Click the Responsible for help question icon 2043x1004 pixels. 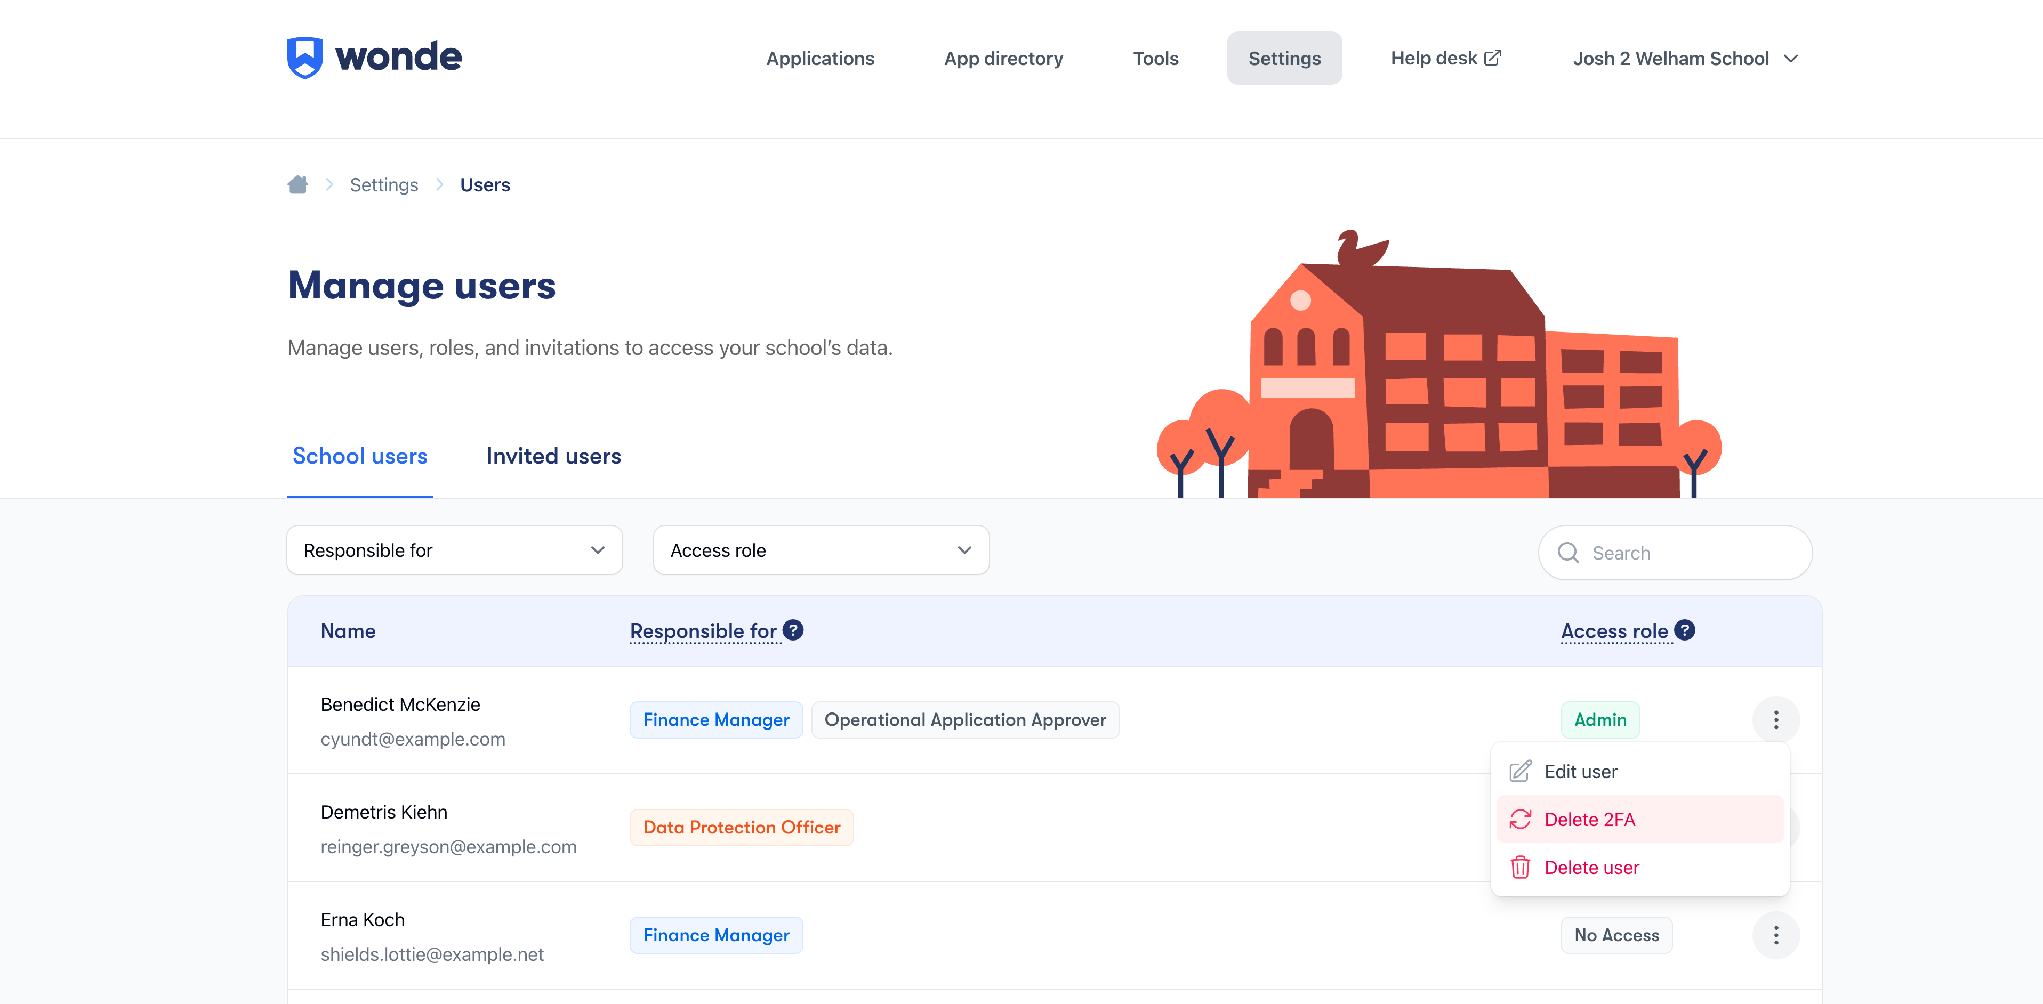pyautogui.click(x=792, y=630)
